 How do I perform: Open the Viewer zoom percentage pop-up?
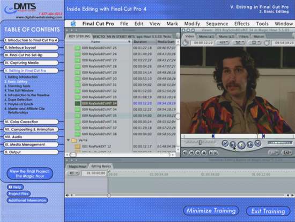tap(223, 43)
